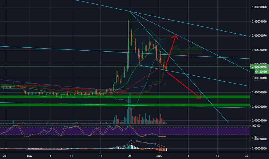This screenshot has height=159, width=269.
Task: Click the 0.00000000 MACD scale label
Action: (259, 149)
